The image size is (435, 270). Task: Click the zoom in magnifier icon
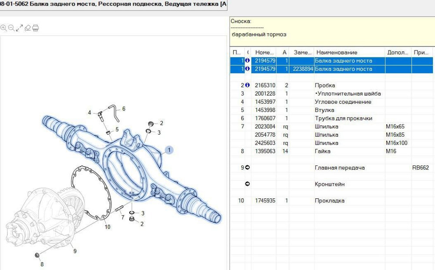point(3,28)
